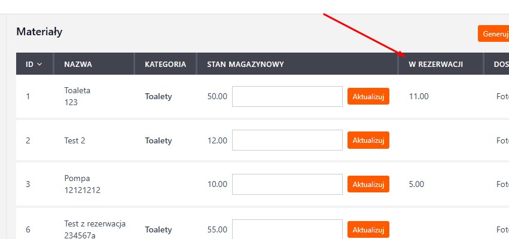The height and width of the screenshot is (239, 509).
Task: Select the Pompa 12121212 material name
Action: (x=83, y=185)
